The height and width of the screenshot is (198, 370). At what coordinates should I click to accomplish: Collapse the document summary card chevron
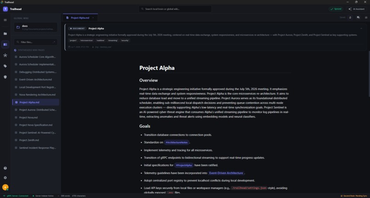(361, 28)
